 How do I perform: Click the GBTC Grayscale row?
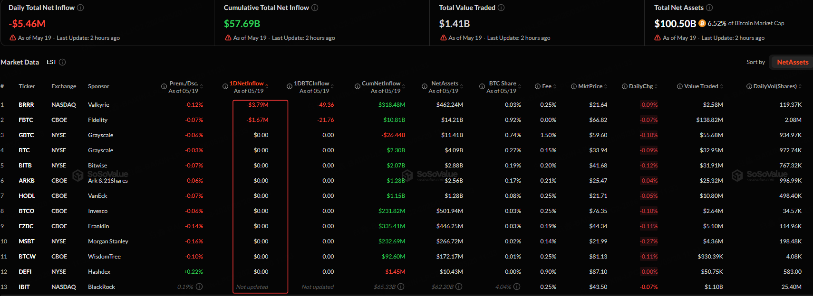[406, 135]
